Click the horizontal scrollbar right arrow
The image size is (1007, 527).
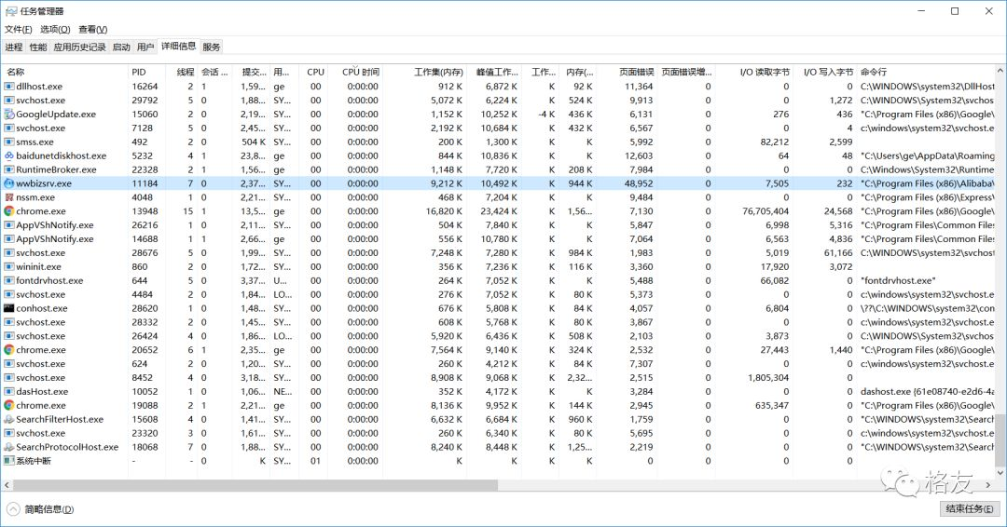tap(987, 485)
